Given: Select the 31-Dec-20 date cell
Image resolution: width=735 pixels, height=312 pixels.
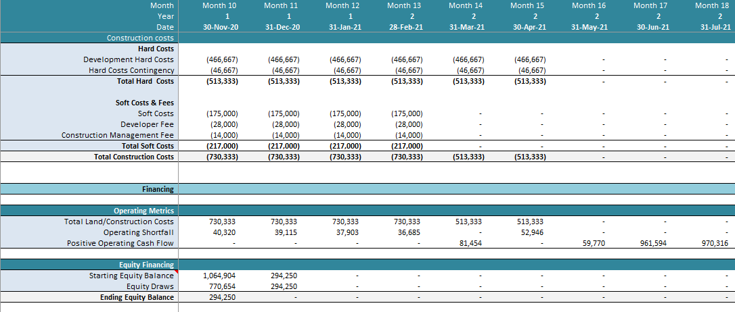Looking at the screenshot, I should click(x=284, y=27).
